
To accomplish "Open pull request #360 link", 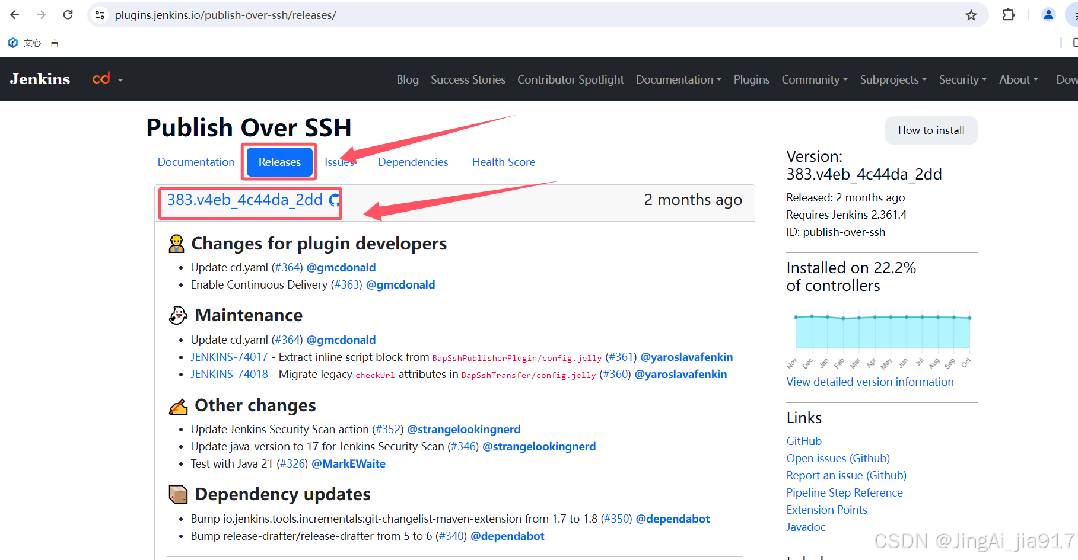I will 615,374.
